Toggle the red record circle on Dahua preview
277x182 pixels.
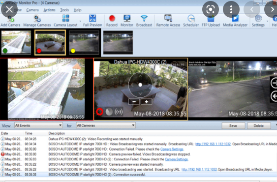100,112
